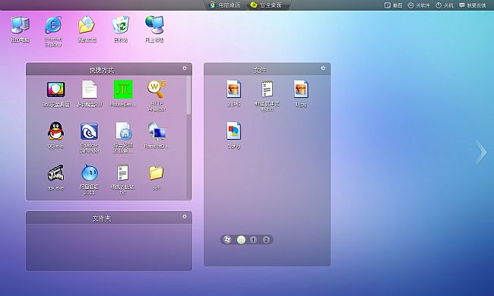The width and height of the screenshot is (494, 296).
Task: Switch to the 安全桌面 tab
Action: click(266, 5)
